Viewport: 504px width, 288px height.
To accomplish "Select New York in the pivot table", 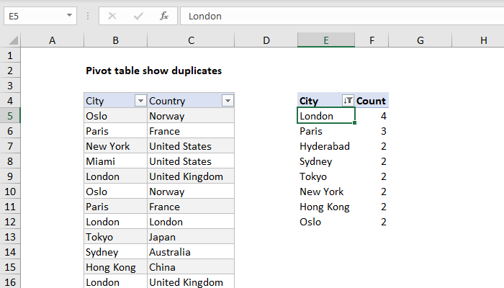I will 326,192.
